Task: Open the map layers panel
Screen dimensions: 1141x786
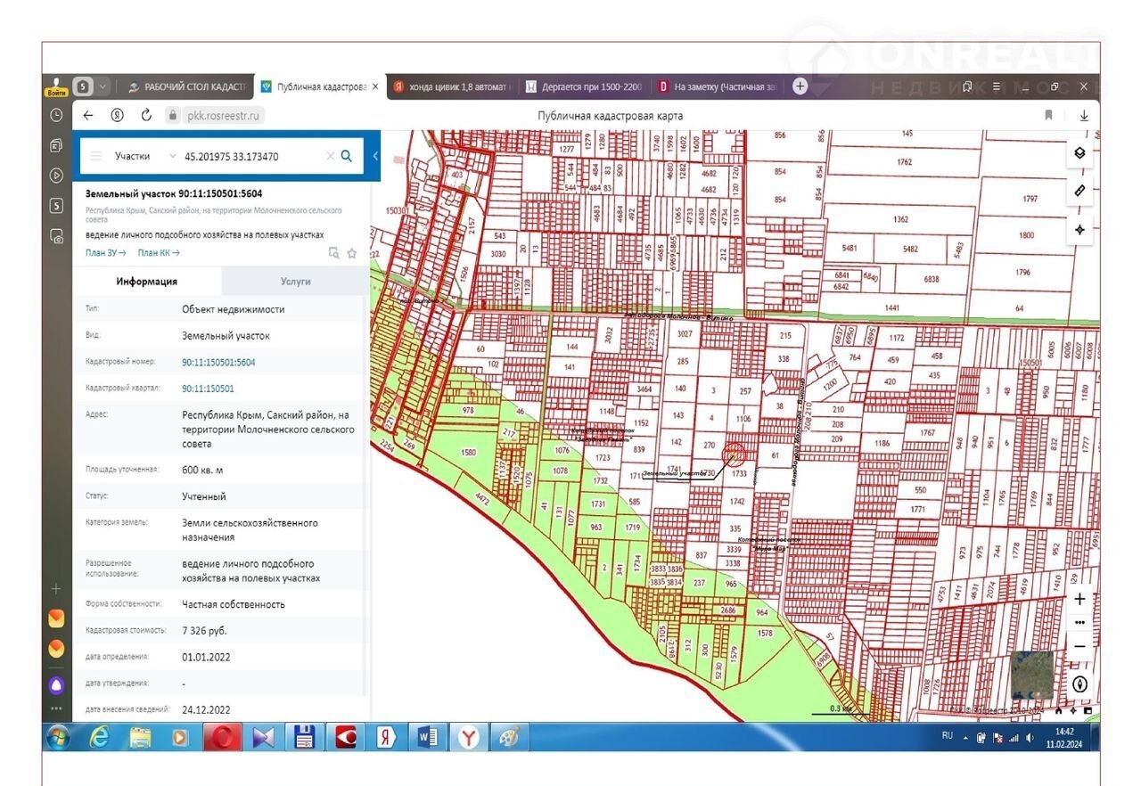Action: pos(1079,152)
